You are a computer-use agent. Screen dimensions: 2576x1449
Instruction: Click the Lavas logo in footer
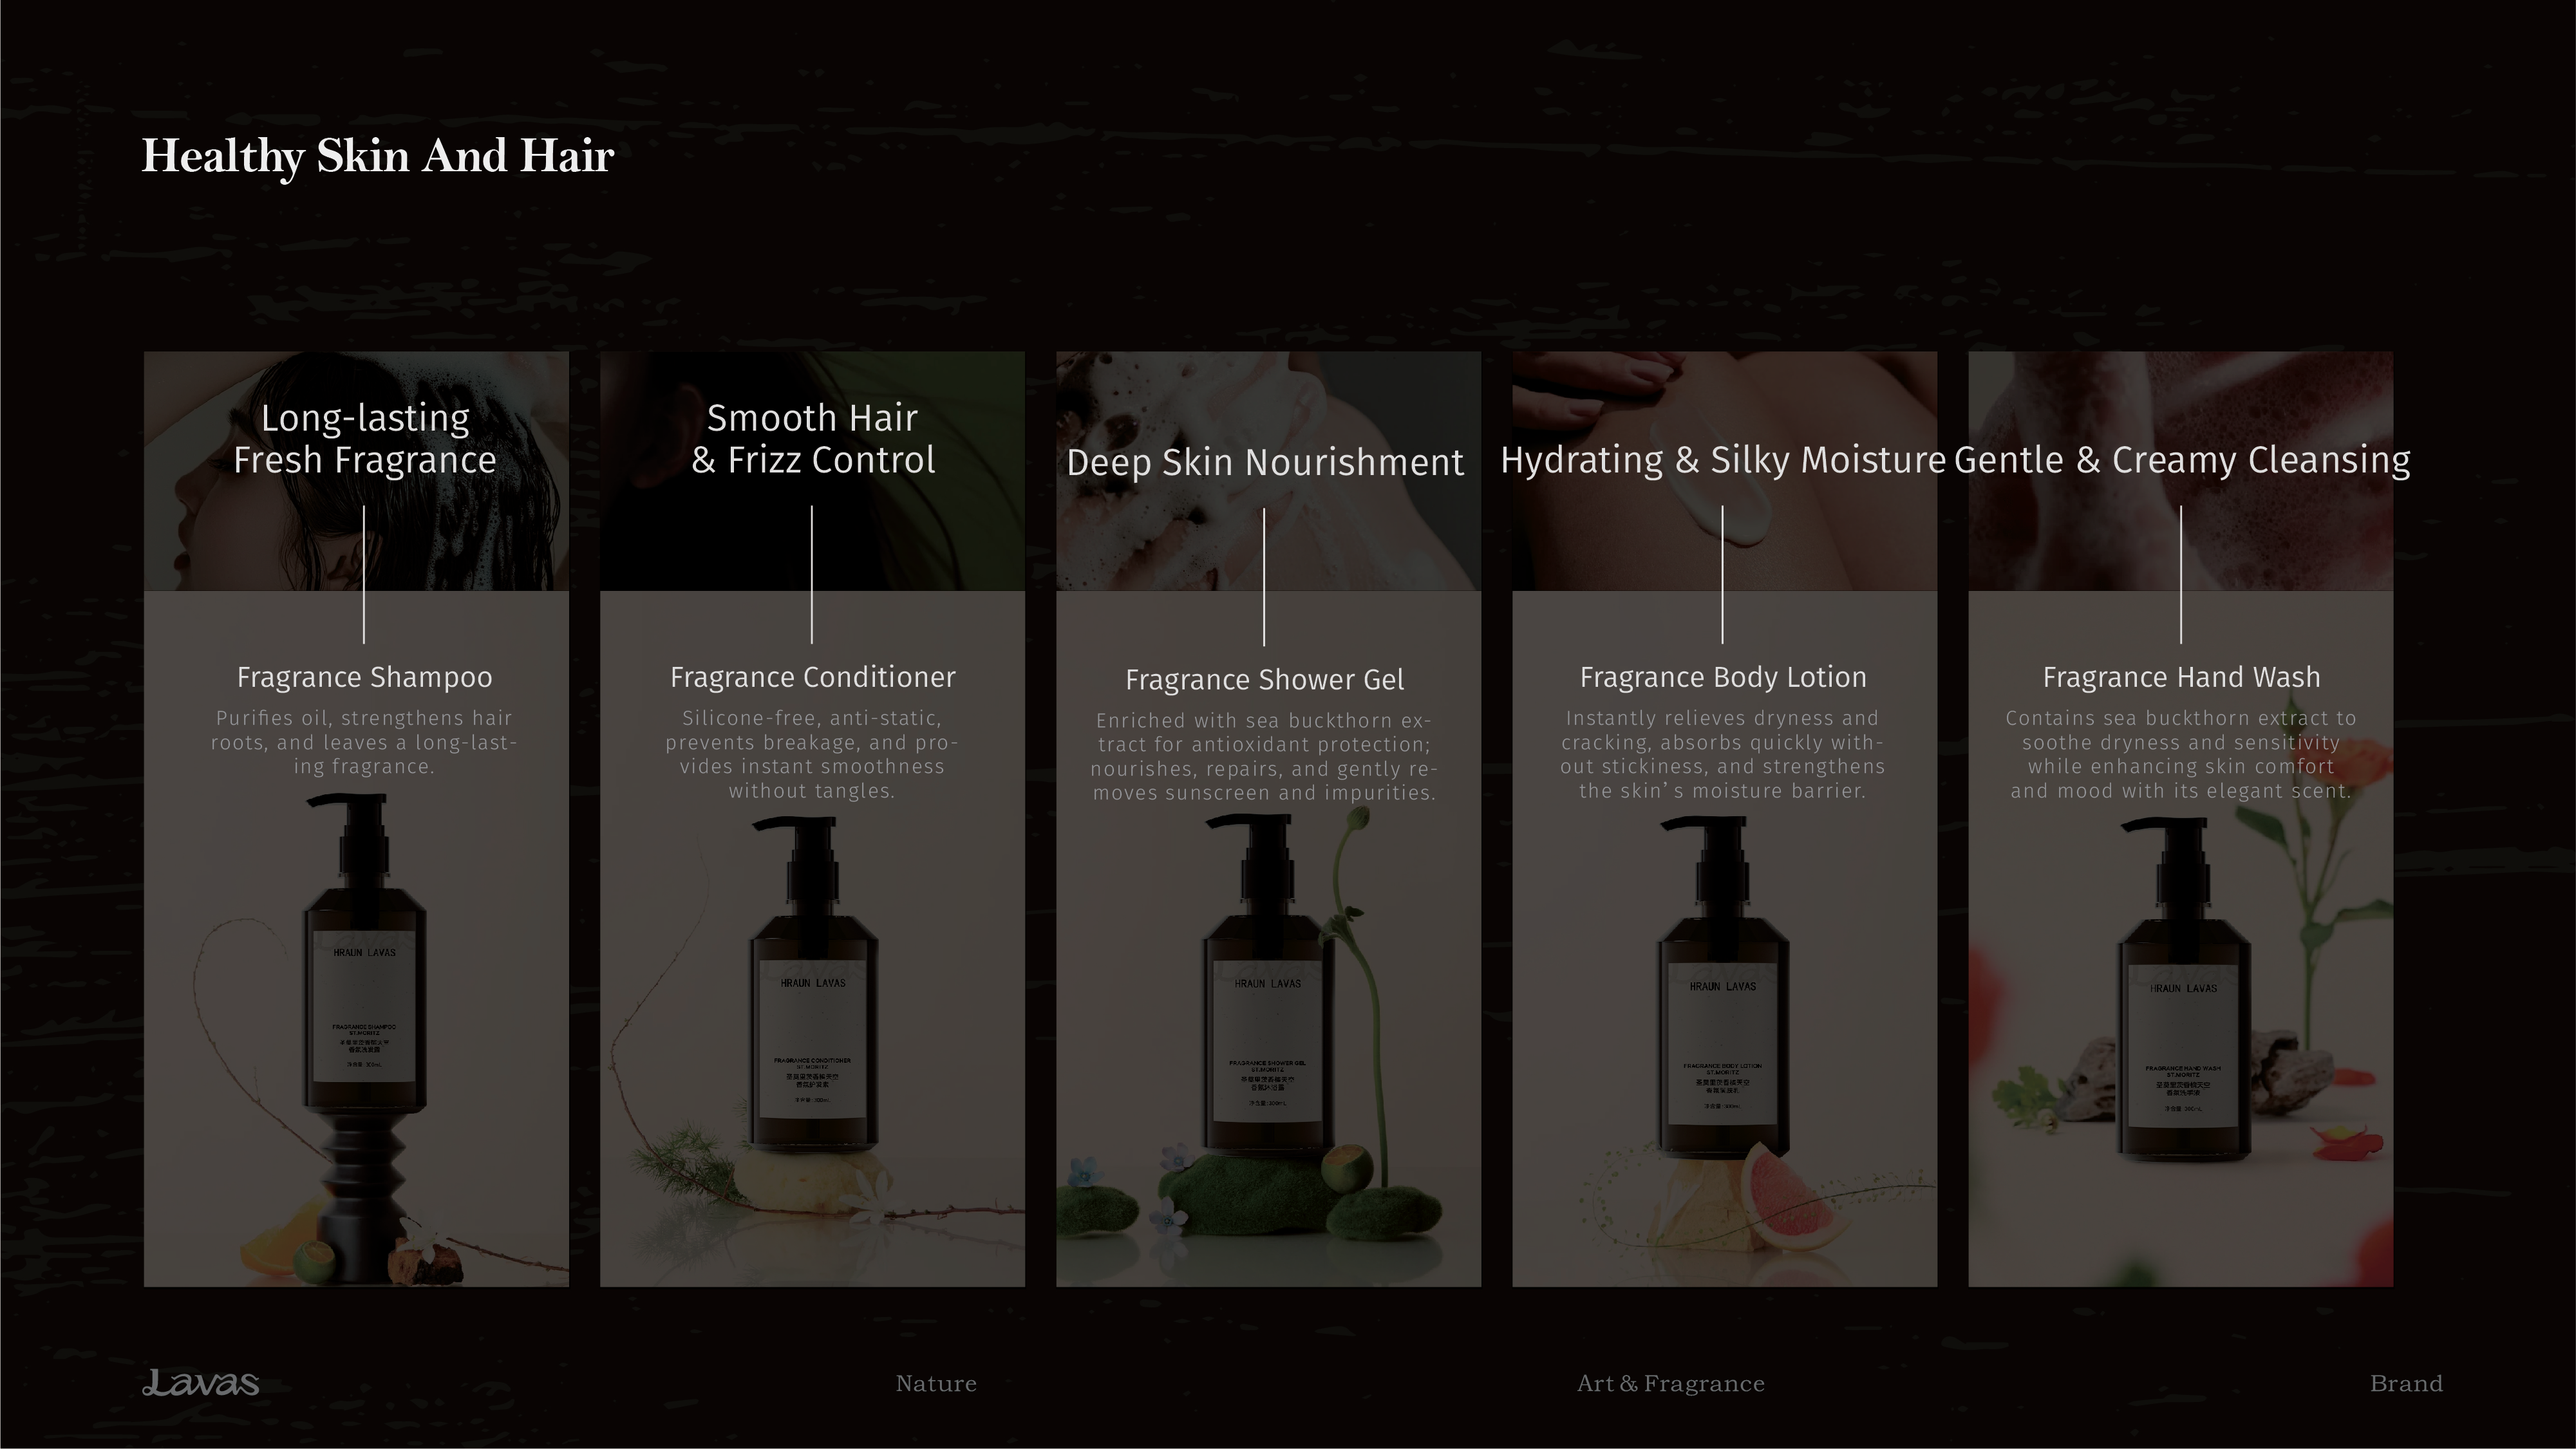click(x=200, y=1383)
